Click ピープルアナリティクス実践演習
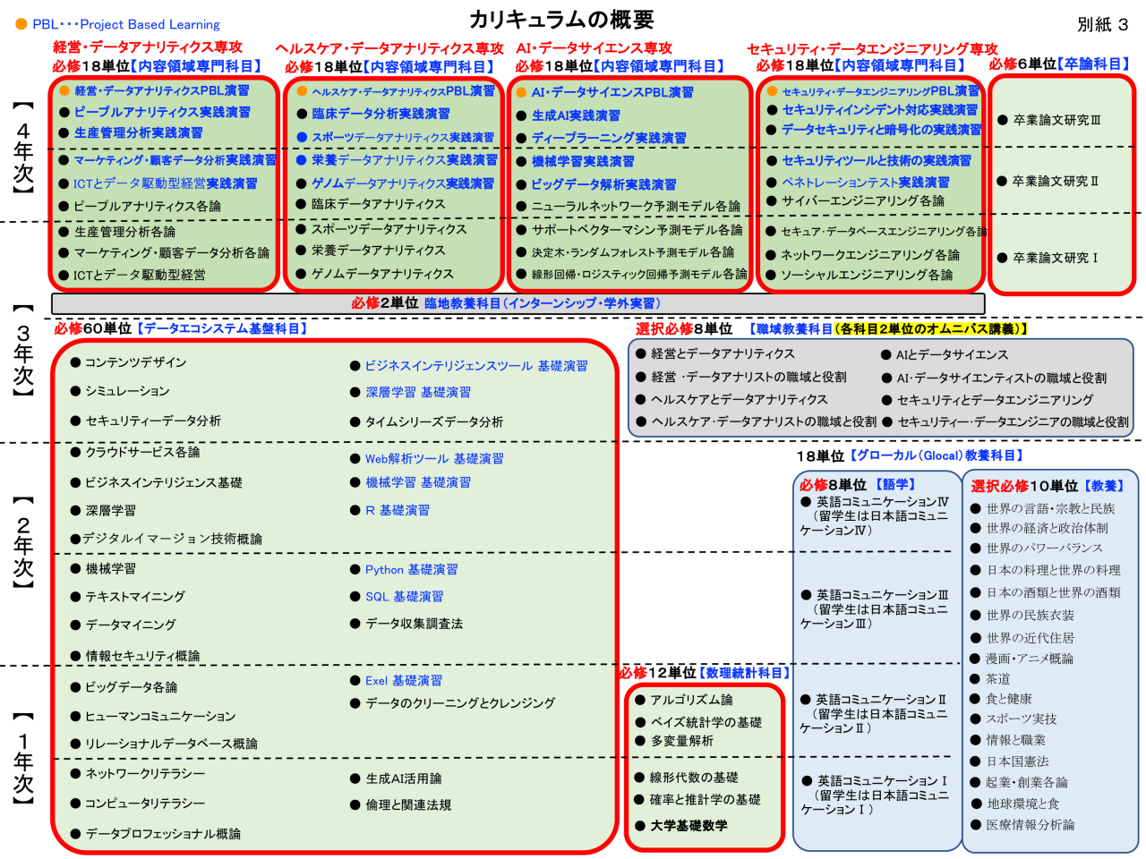Viewport: 1146px width, 859px height. tap(162, 112)
